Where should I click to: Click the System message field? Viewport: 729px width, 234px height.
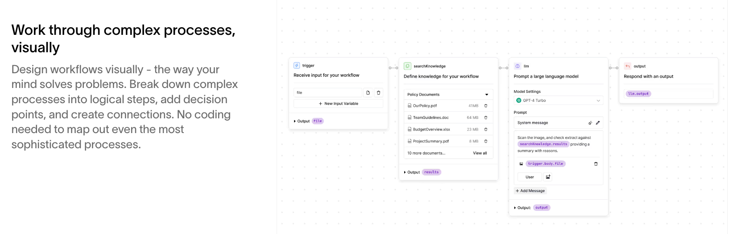point(559,123)
